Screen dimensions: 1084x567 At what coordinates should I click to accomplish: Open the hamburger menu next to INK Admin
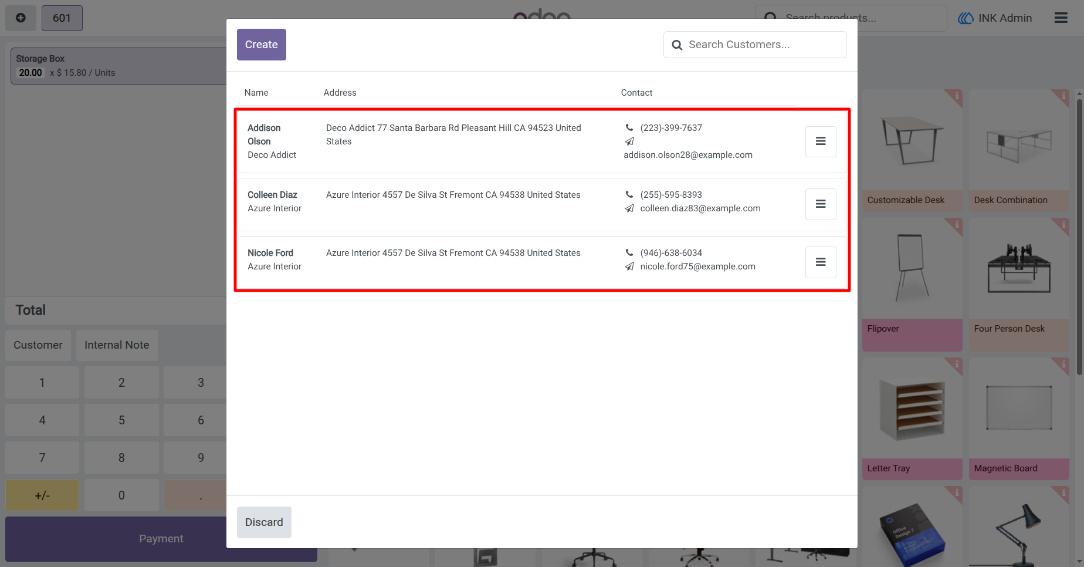[1061, 18]
